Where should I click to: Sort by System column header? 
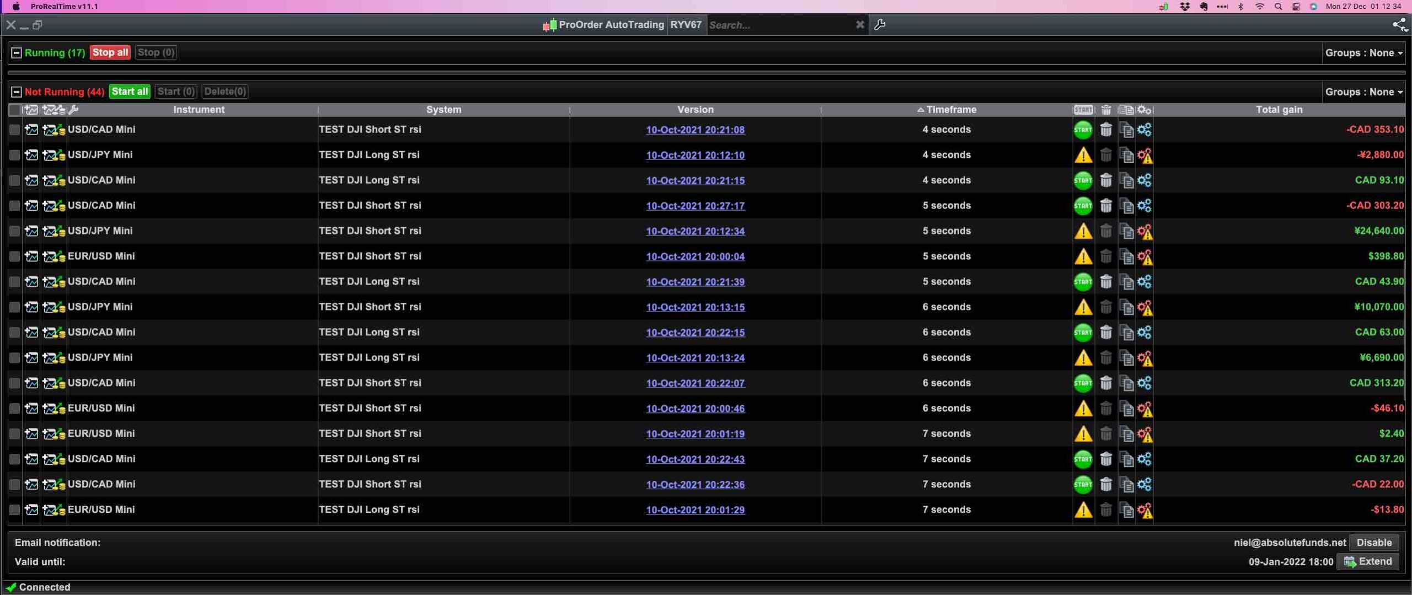(443, 110)
